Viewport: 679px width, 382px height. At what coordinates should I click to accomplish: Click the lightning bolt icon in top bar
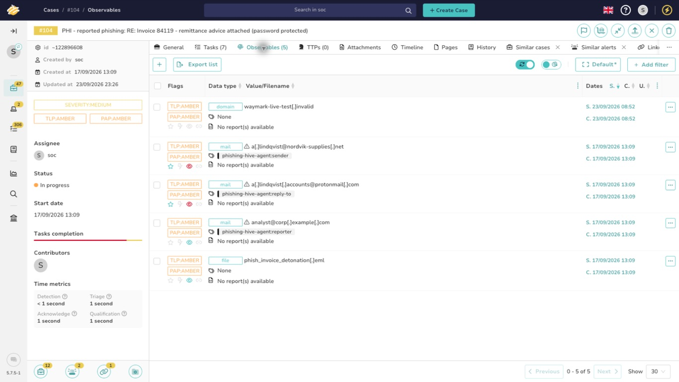pos(667,10)
